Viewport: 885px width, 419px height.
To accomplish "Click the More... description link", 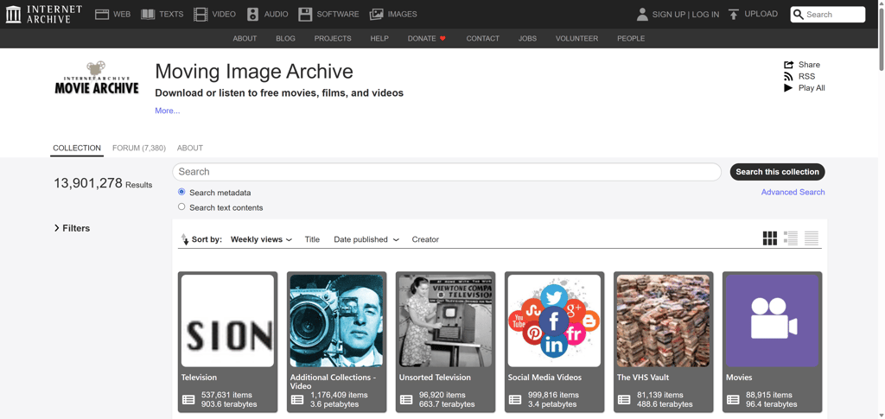I will [x=168, y=111].
